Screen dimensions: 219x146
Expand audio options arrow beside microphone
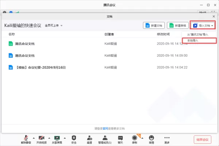pyautogui.click(x=34, y=138)
